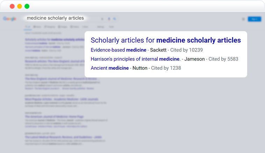Click the green maximize window button
Screen dimensions: 265x153
pos(27,6)
